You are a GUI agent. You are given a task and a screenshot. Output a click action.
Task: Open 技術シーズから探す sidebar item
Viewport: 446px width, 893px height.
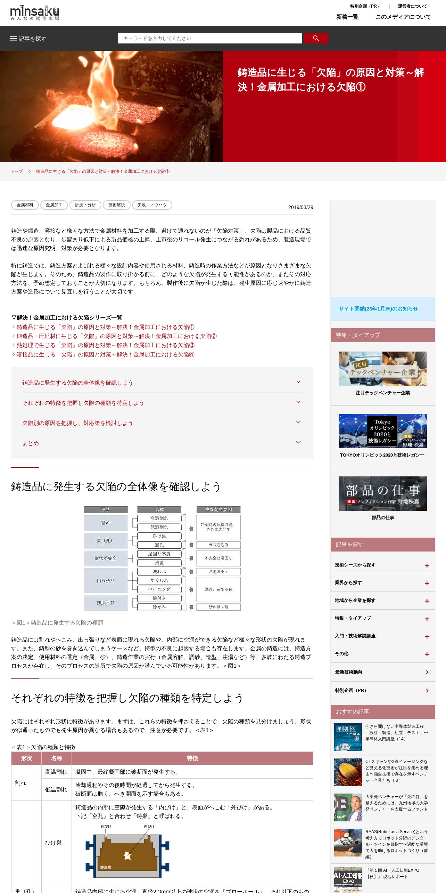tap(383, 565)
